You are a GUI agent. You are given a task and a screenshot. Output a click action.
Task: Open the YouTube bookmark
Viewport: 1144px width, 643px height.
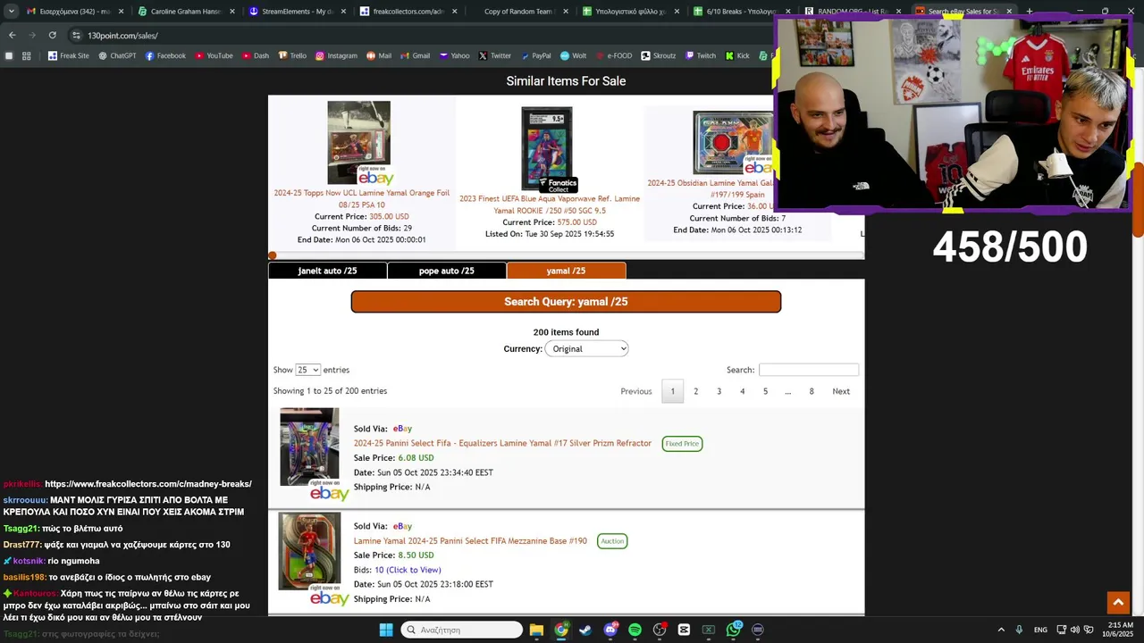213,55
